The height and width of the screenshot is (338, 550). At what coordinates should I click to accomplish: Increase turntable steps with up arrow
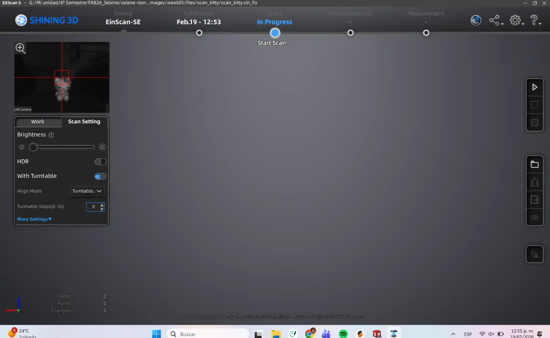[x=102, y=205]
